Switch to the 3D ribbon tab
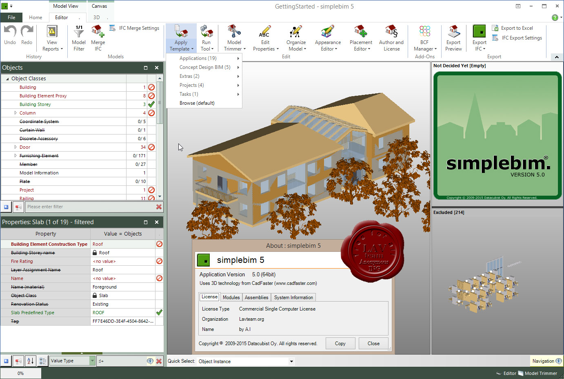The image size is (564, 379). click(x=97, y=18)
